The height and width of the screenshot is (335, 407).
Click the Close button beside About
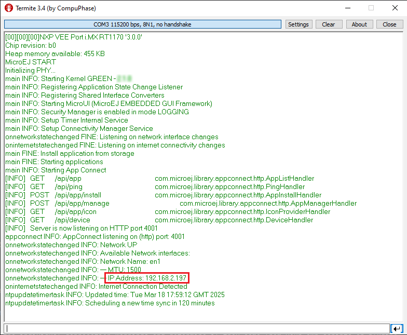coord(389,24)
